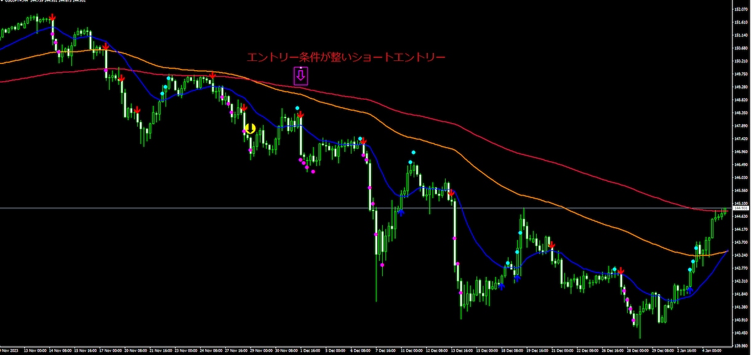The height and width of the screenshot is (355, 751).
Task: Click the 141.380 price level
Action: (741, 307)
